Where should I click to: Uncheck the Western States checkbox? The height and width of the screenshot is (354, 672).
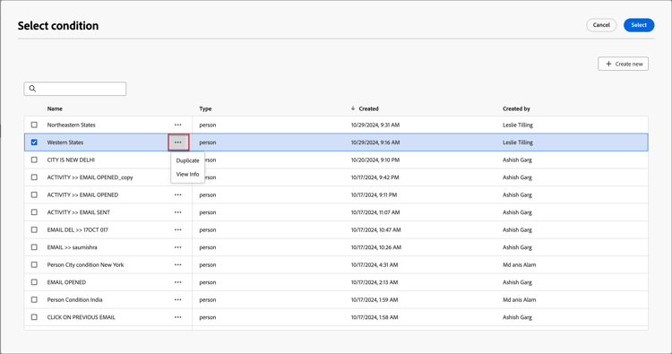point(34,142)
